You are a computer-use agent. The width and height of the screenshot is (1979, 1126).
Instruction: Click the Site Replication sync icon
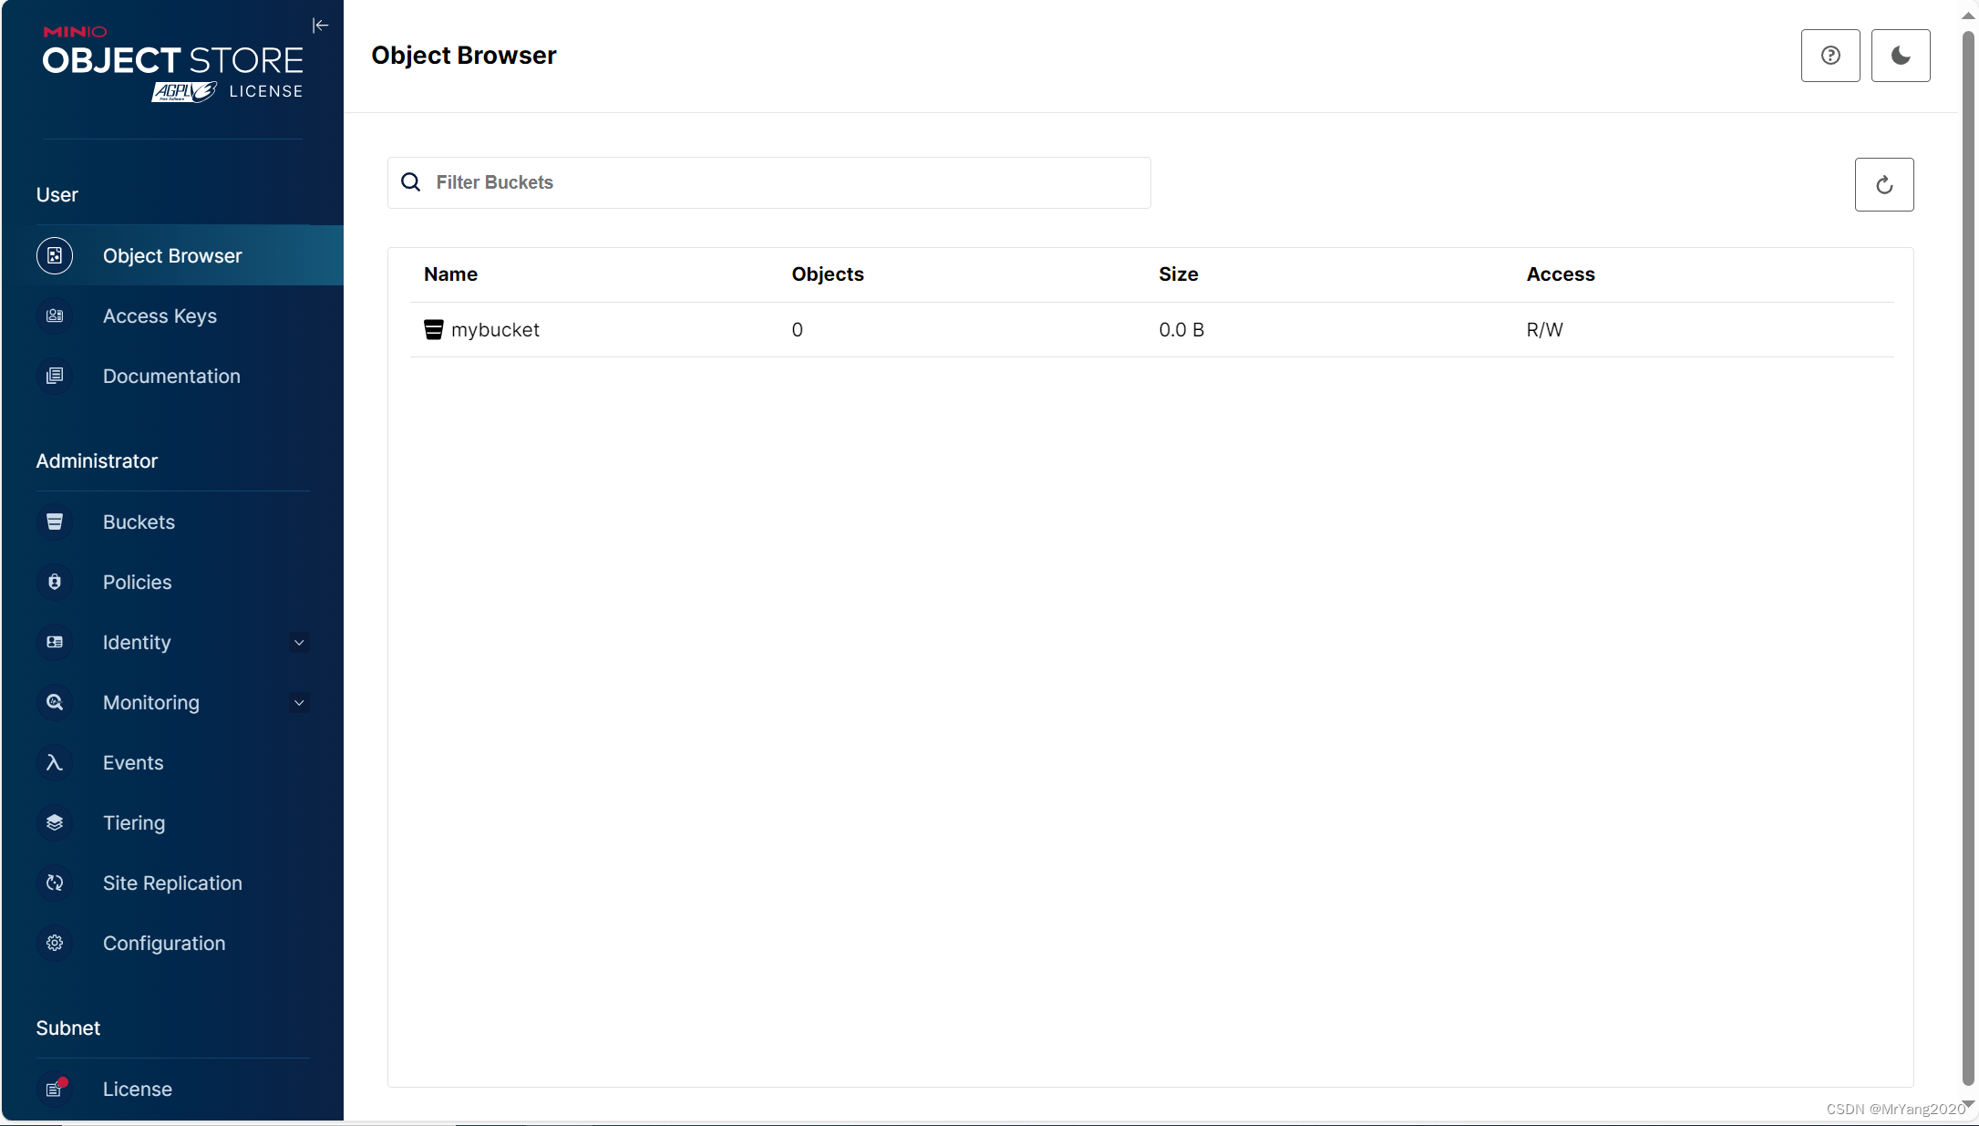(55, 883)
